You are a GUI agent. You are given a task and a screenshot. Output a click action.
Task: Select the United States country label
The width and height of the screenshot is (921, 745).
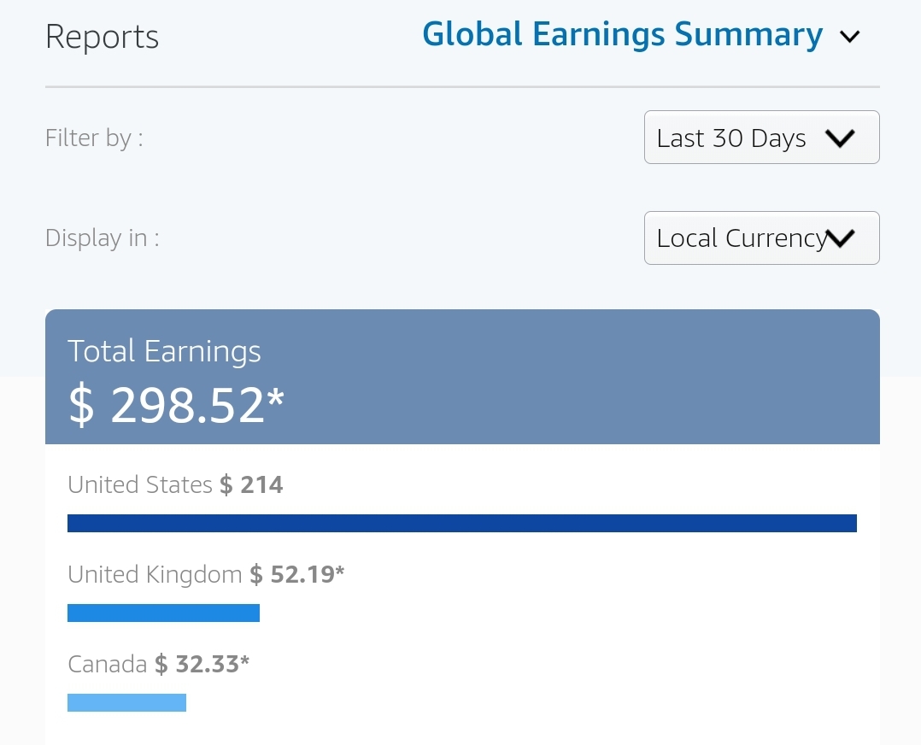coord(139,485)
